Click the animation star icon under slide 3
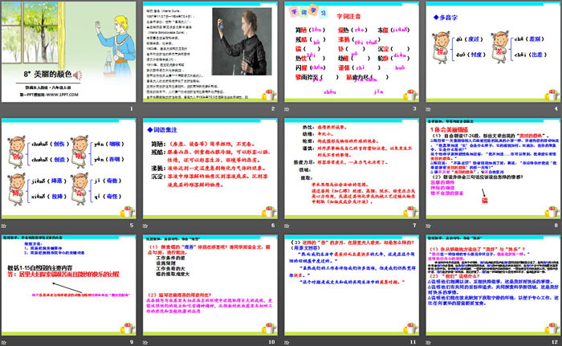 coord(285,110)
